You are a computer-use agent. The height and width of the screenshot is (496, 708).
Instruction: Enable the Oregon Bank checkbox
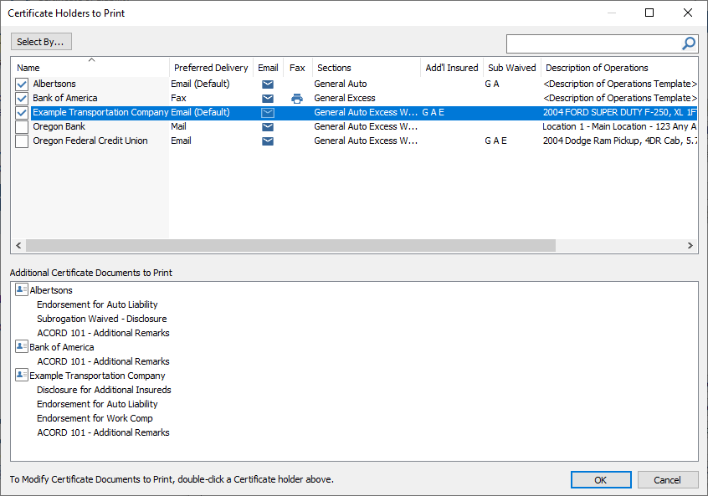pyautogui.click(x=22, y=127)
